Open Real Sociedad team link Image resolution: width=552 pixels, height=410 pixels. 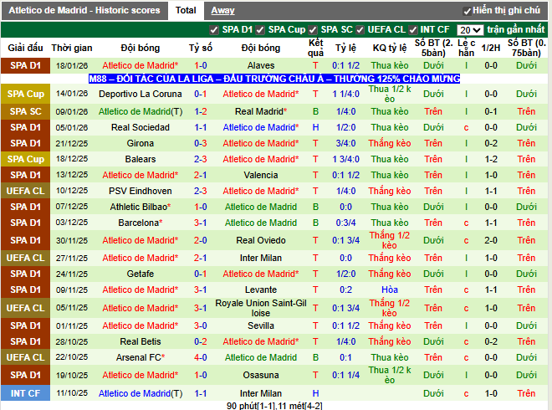pyautogui.click(x=141, y=127)
